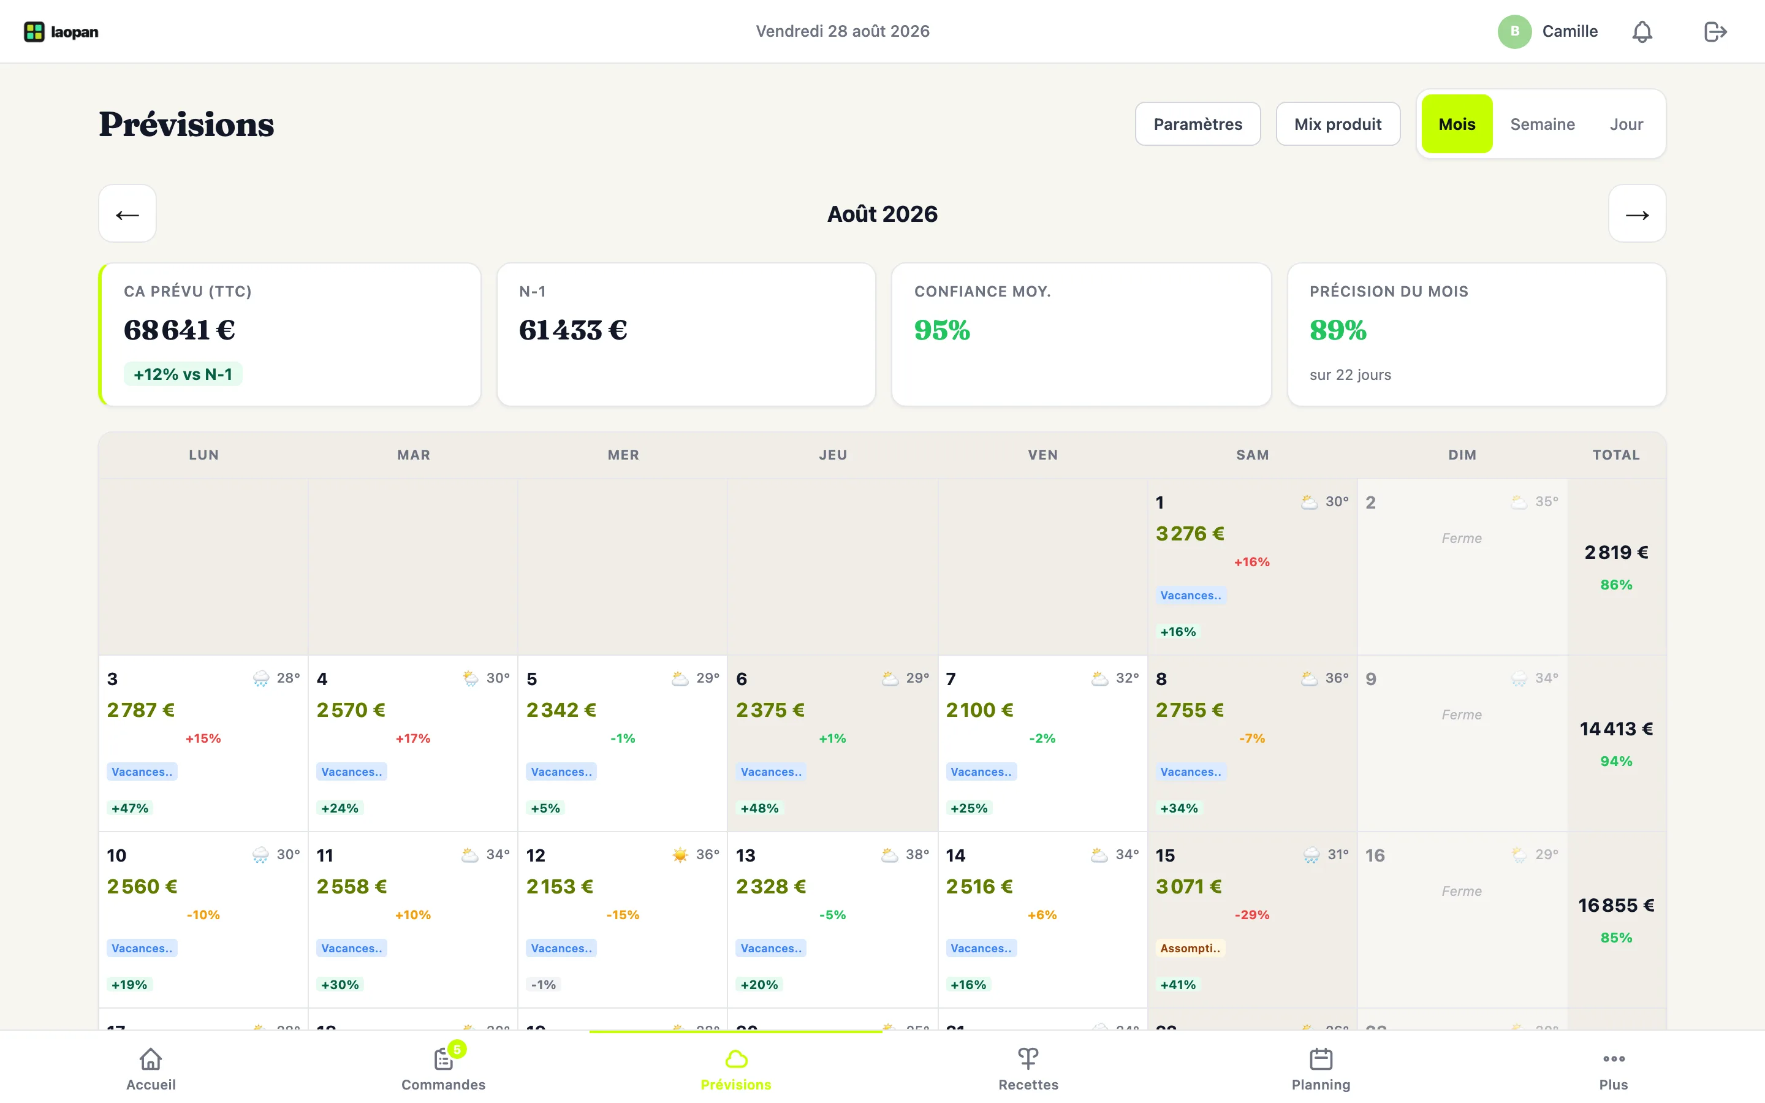Open the notifications bell
The image size is (1765, 1103).
click(1642, 31)
